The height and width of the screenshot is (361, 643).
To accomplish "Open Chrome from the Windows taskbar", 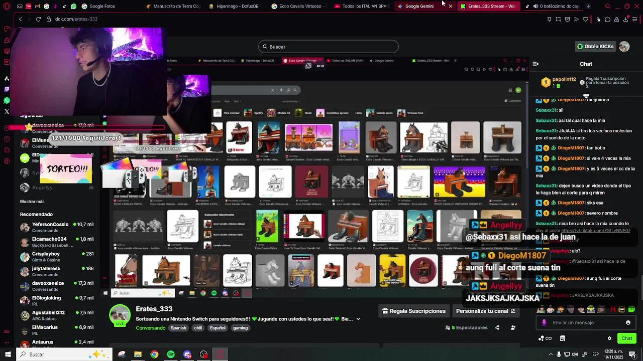I will (154, 354).
